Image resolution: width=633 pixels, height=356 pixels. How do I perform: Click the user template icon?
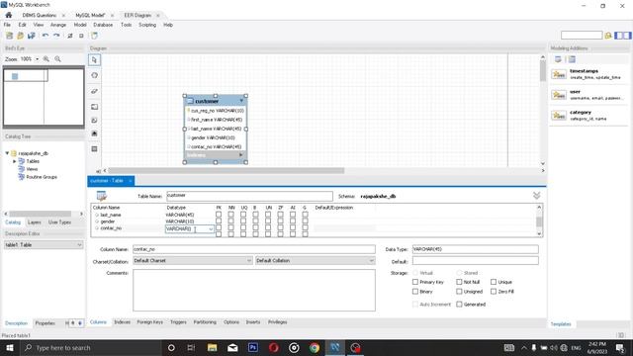click(559, 95)
